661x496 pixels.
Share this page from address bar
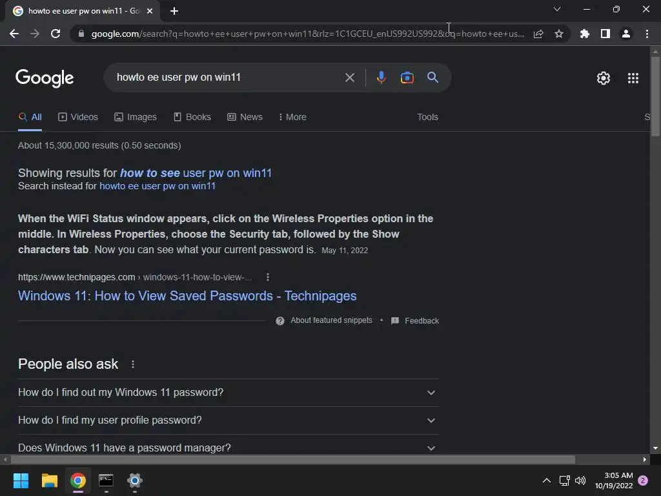pyautogui.click(x=538, y=34)
